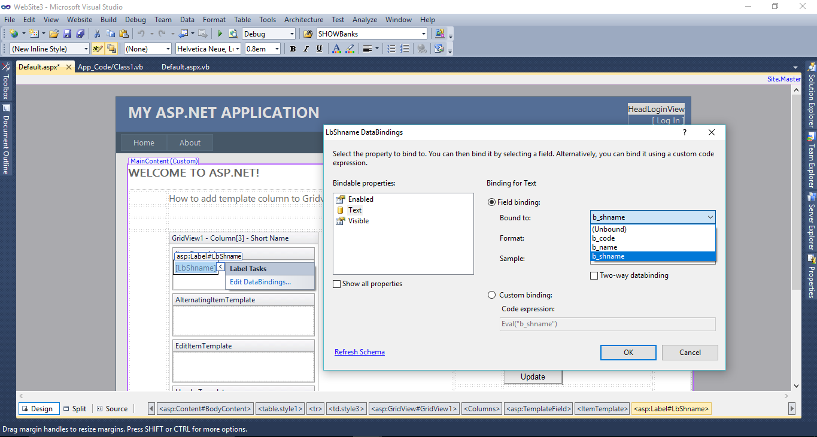The height and width of the screenshot is (437, 817).
Task: Open the Document Outline side panel
Action: [x=6, y=139]
